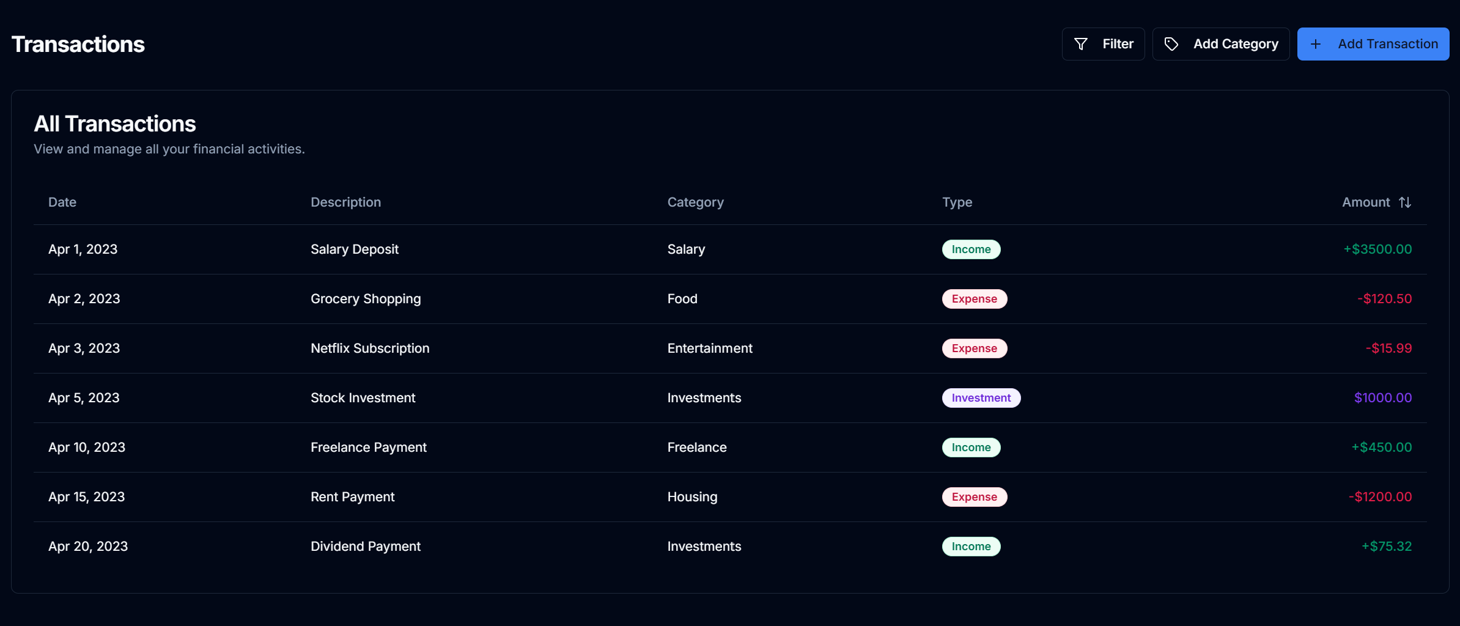Click the funnel icon in Filter button
Viewport: 1460px width, 626px height.
coord(1080,44)
